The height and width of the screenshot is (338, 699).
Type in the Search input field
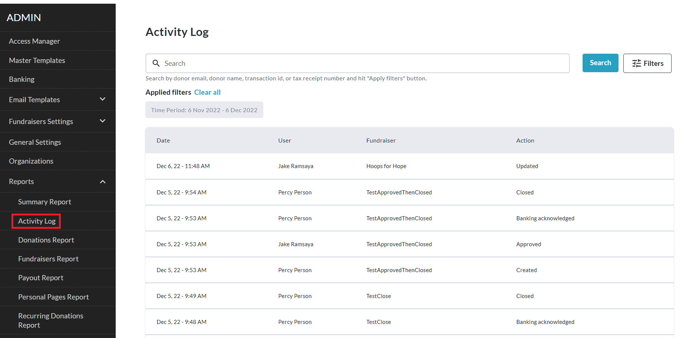[363, 63]
